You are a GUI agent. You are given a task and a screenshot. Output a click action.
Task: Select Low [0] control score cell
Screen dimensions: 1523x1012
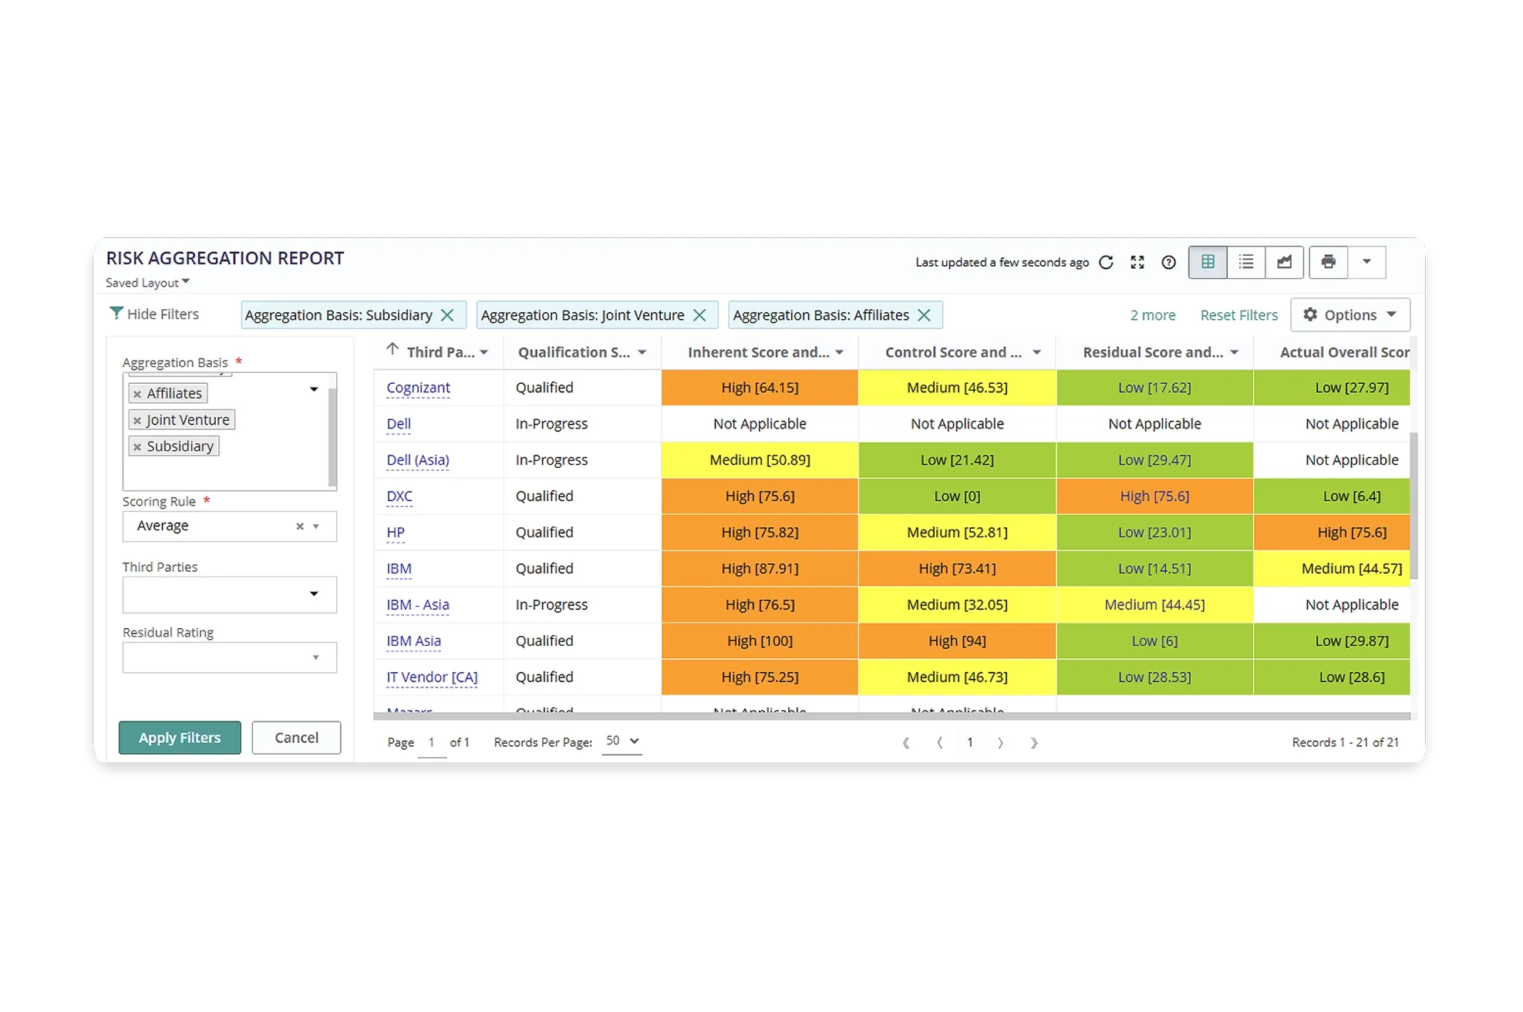click(x=957, y=496)
